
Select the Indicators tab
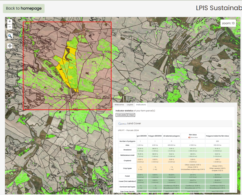coord(141,105)
